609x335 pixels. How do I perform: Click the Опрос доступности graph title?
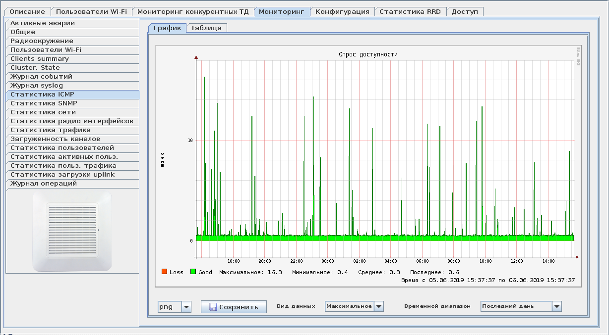pyautogui.click(x=368, y=54)
